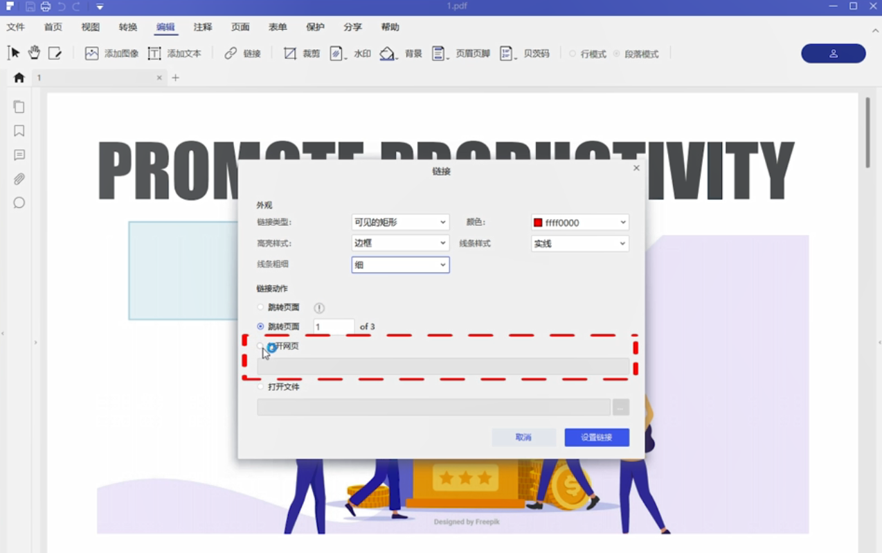This screenshot has height=553, width=882.
Task: Select the 跳转页面 radio beside page number field
Action: coord(261,326)
